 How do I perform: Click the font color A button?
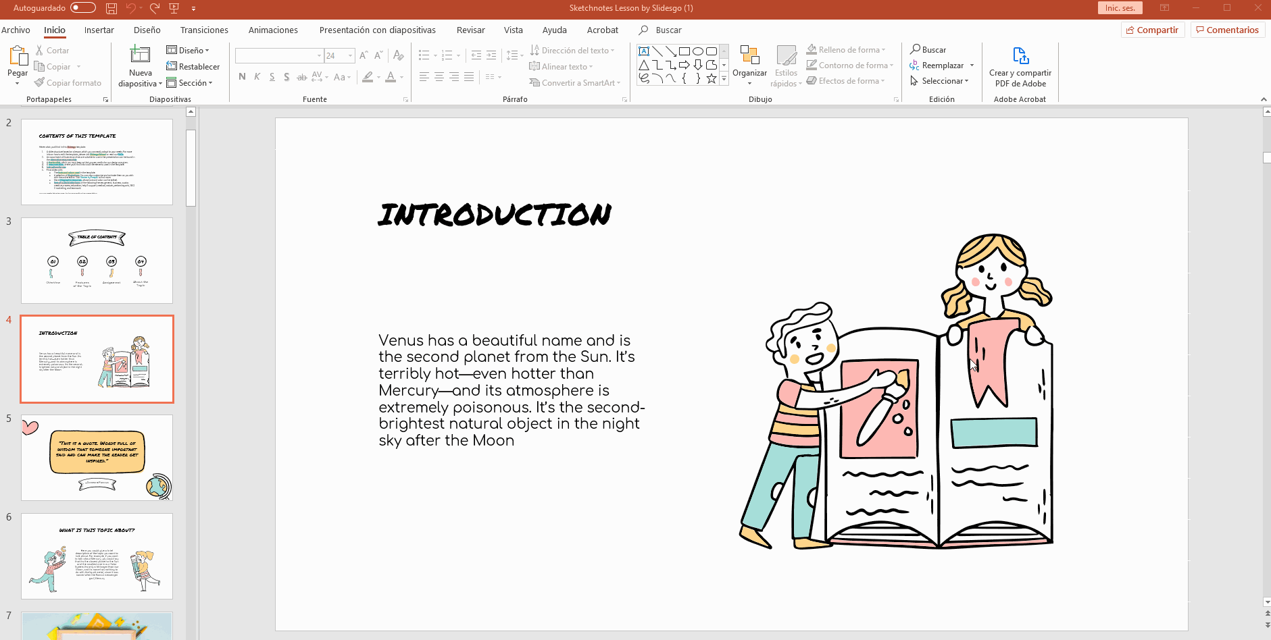pos(391,77)
